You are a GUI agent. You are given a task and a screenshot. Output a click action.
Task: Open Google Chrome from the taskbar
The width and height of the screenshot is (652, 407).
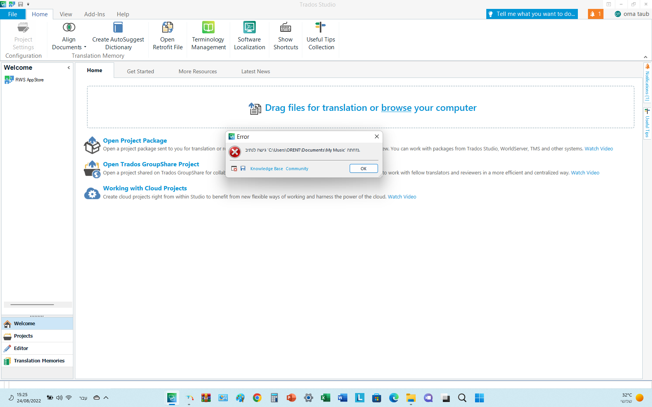[x=257, y=398]
